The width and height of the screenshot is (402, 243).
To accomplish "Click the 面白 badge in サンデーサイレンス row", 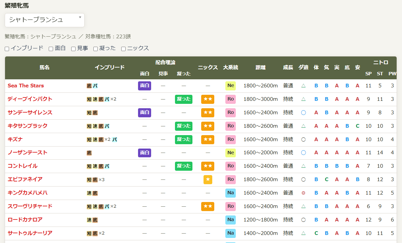I will point(145,112).
